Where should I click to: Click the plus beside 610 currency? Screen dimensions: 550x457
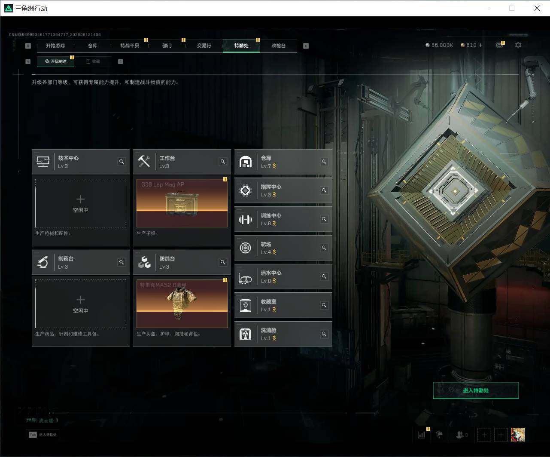point(480,45)
